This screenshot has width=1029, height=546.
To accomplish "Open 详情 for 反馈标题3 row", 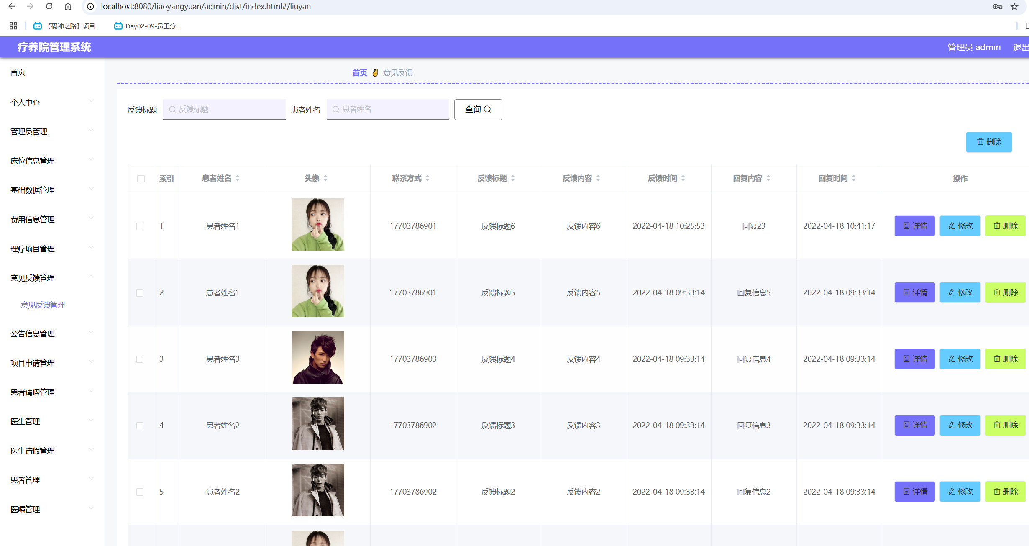I will pyautogui.click(x=915, y=425).
